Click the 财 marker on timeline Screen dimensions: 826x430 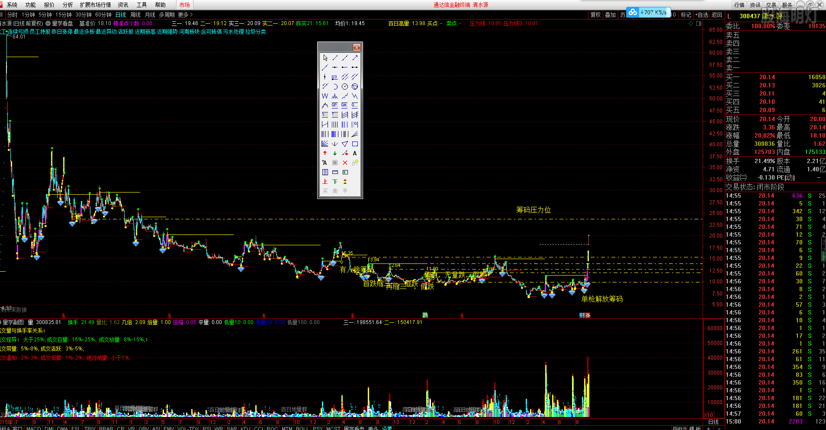coord(582,315)
